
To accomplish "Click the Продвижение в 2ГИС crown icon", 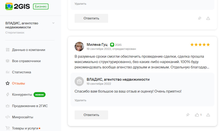I will point(8,106).
